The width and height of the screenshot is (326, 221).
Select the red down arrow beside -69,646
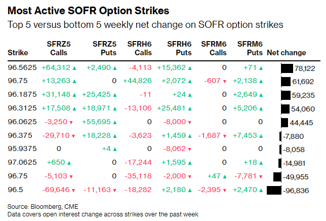(x=75, y=190)
